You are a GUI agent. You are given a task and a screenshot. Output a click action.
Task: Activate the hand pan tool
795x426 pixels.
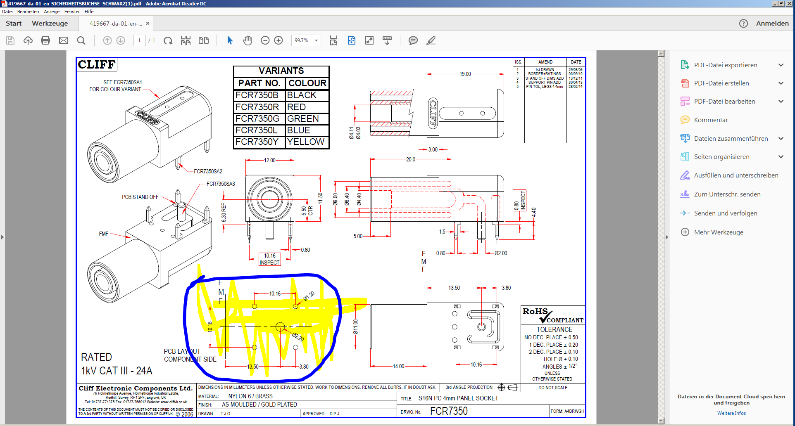[248, 40]
